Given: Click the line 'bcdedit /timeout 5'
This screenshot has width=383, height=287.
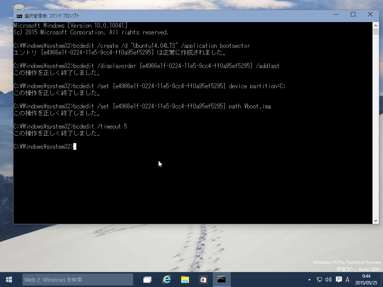Looking at the screenshot, I should 100,126.
